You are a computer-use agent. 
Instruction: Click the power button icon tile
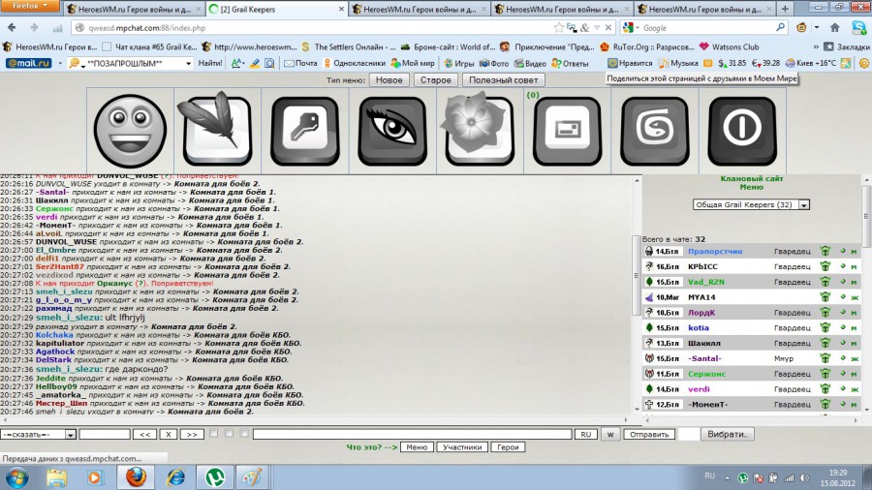pyautogui.click(x=742, y=129)
